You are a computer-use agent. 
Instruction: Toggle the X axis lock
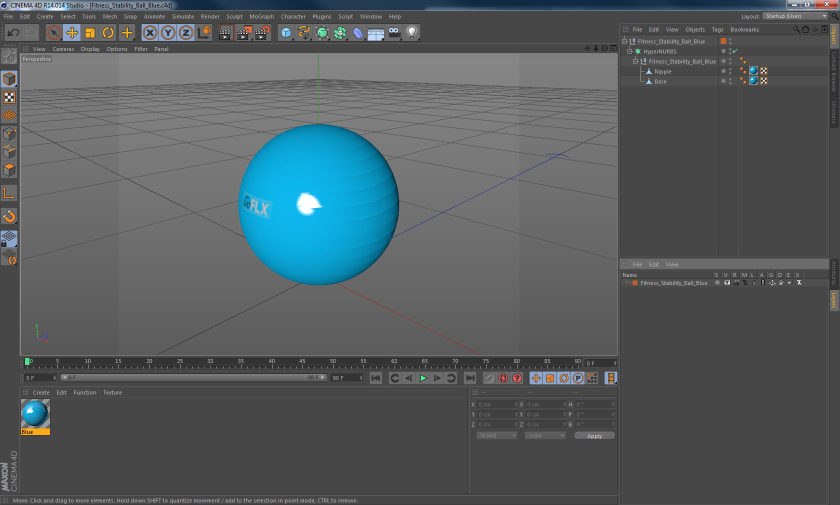tap(149, 33)
